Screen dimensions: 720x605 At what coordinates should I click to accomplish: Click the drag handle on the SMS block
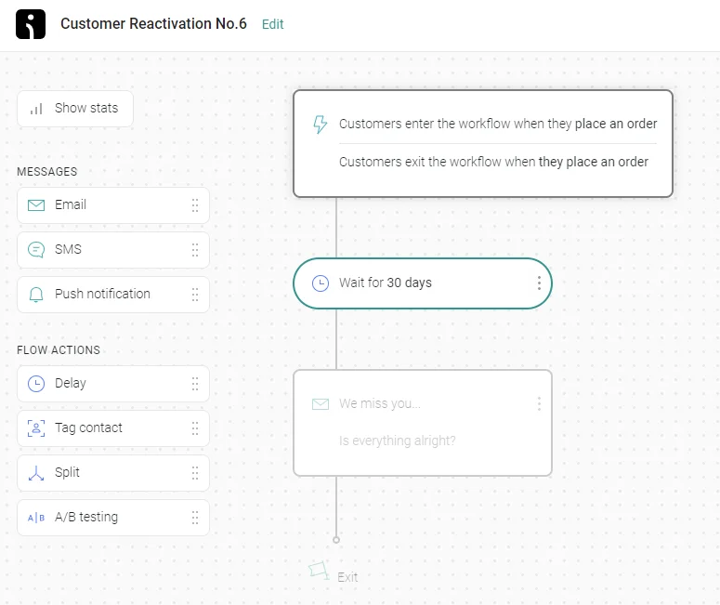click(195, 250)
